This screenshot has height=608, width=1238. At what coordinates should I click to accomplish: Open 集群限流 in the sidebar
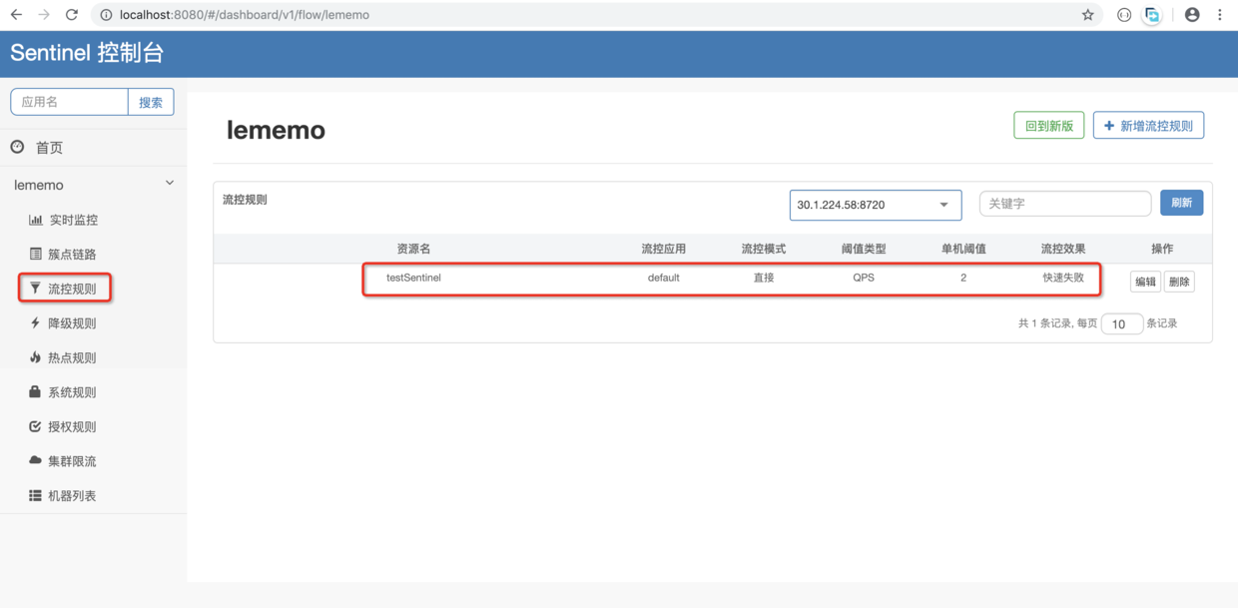coord(72,461)
